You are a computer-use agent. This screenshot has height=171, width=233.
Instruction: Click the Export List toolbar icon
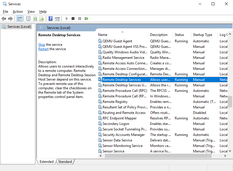pos(42,19)
